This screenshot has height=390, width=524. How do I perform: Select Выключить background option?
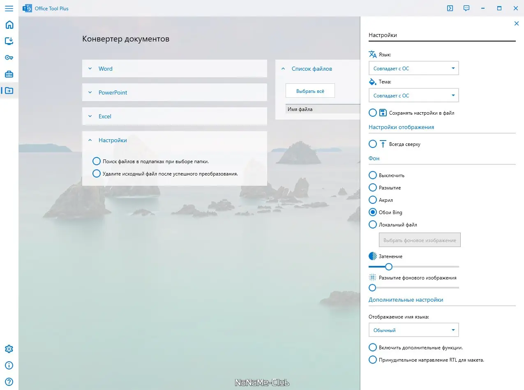point(387,175)
